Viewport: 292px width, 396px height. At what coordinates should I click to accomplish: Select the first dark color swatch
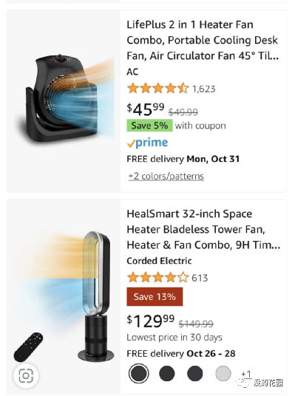(x=138, y=373)
